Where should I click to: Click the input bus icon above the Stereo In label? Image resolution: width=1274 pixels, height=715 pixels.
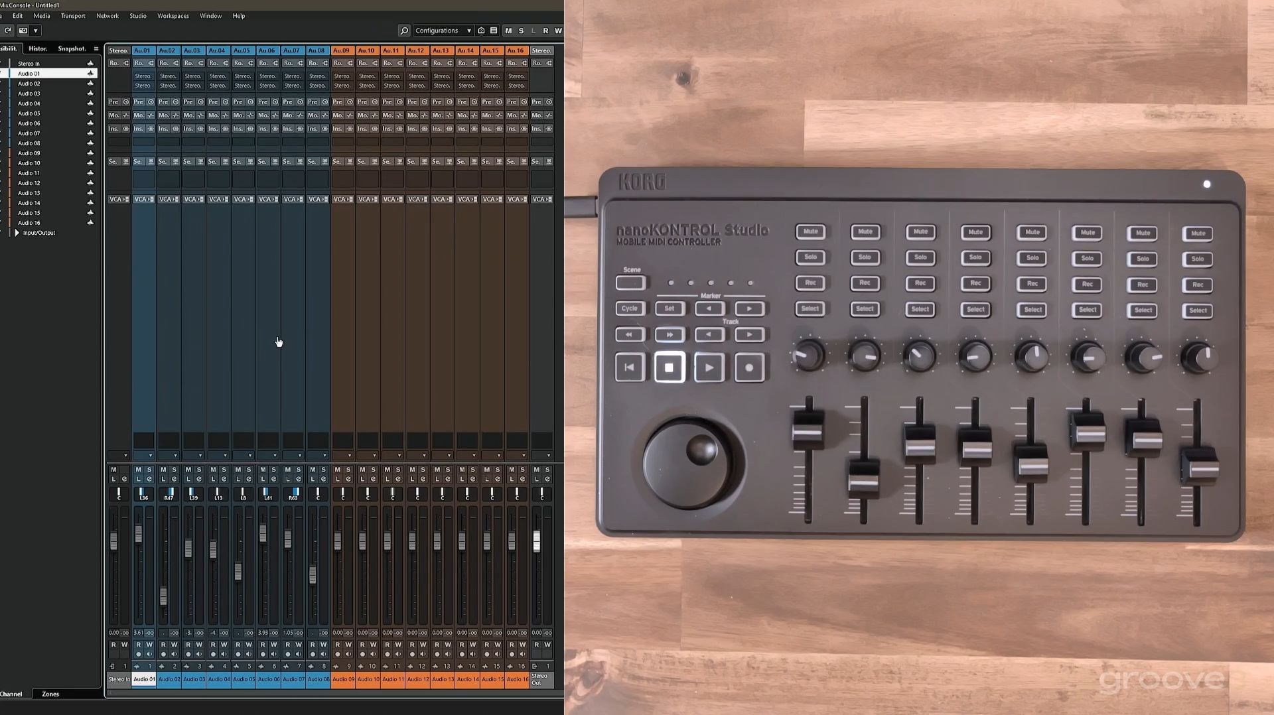(x=112, y=667)
